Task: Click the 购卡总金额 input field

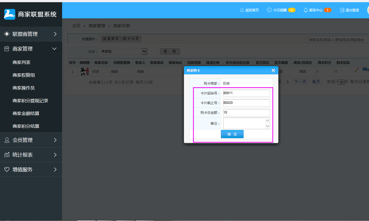Action: (x=246, y=112)
